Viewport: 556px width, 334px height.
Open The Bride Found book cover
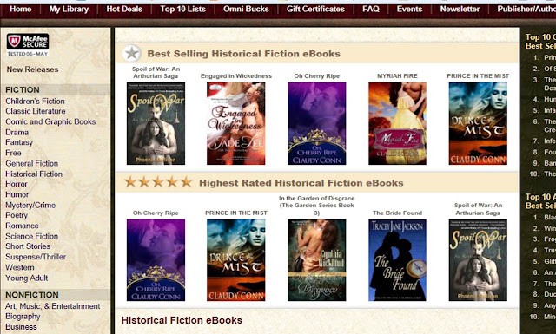[x=398, y=260]
